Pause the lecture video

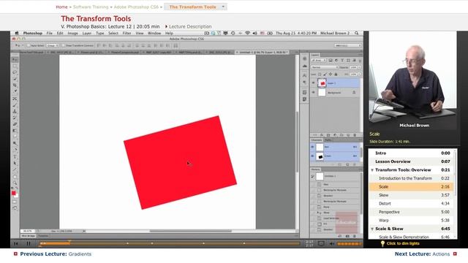point(29,243)
